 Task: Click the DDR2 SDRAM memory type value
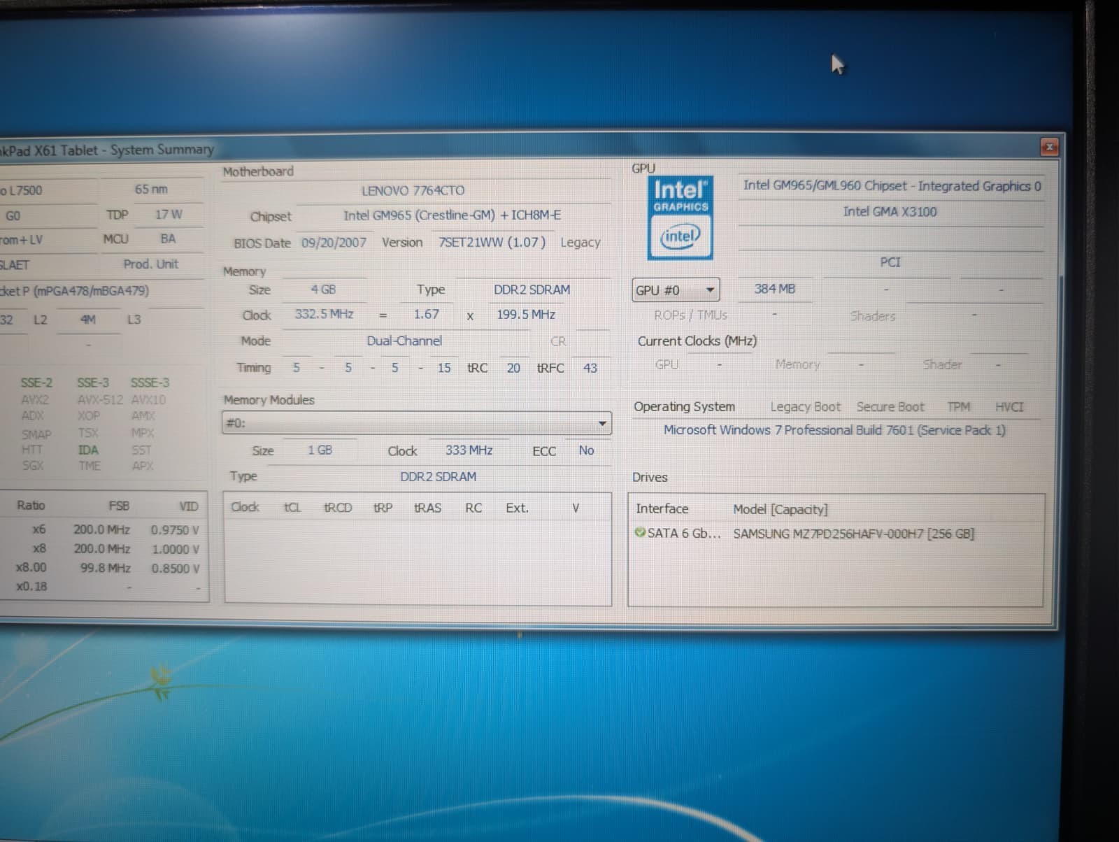[532, 290]
